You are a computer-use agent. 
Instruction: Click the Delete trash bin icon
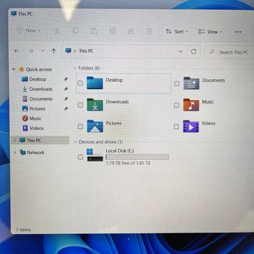click(x=149, y=31)
